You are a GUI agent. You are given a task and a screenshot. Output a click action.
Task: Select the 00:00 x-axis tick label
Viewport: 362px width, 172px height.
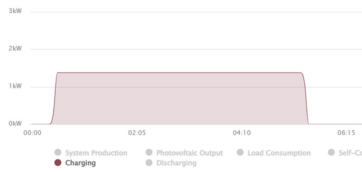[x=32, y=133]
